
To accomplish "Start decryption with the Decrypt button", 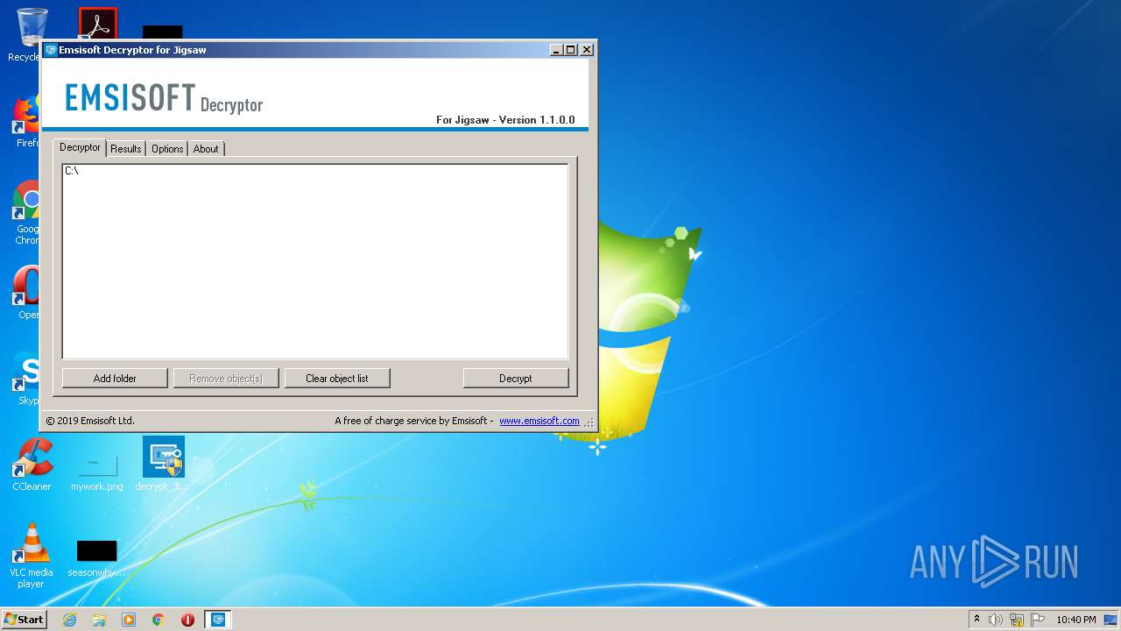I will 516,379.
